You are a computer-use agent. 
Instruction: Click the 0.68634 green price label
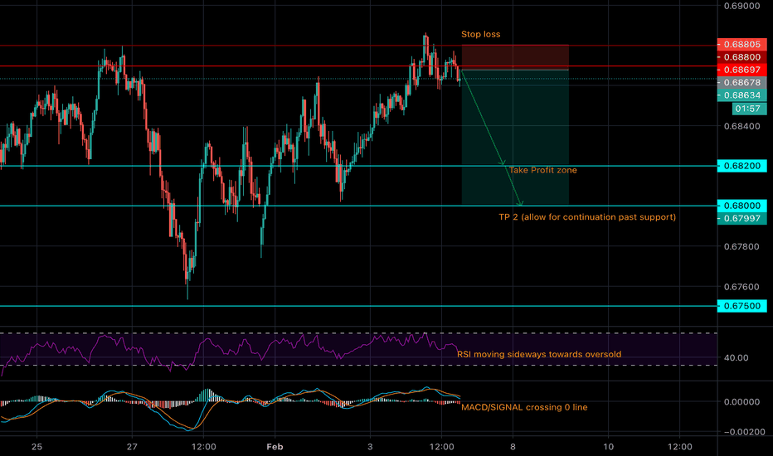(742, 95)
